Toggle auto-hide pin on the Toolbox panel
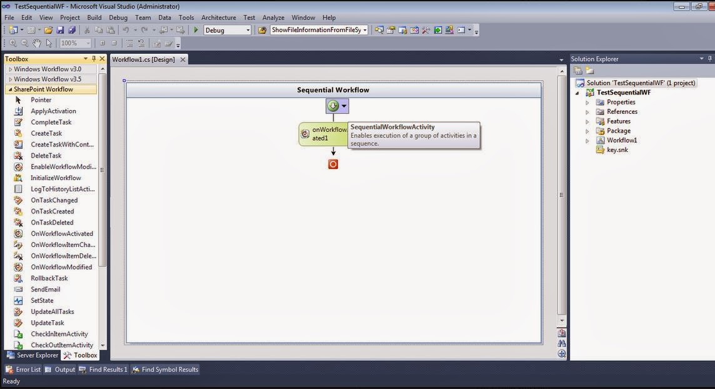The width and height of the screenshot is (715, 389). click(x=93, y=58)
